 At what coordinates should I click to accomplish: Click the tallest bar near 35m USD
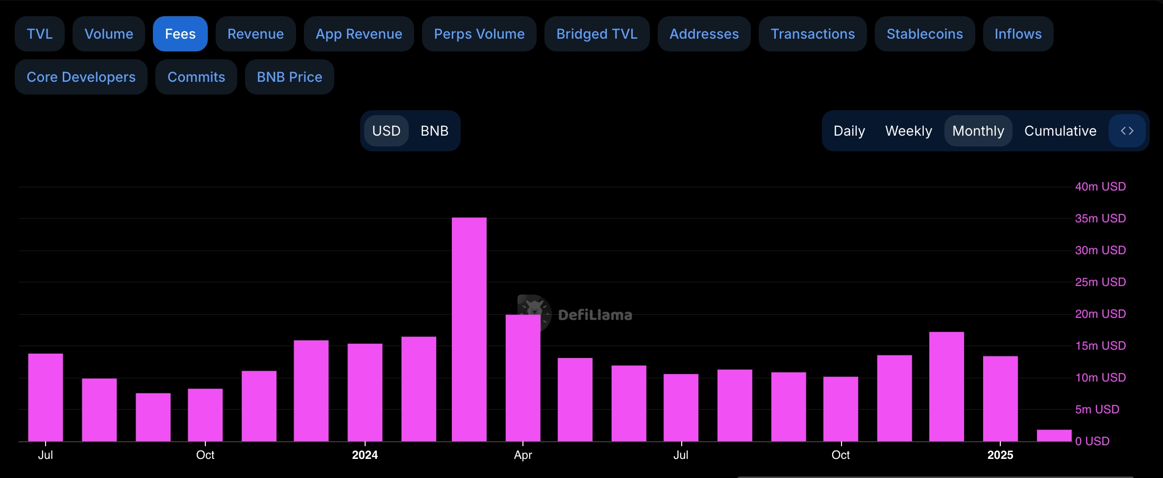[x=469, y=330]
